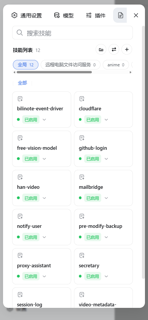The width and height of the screenshot is (148, 320).
Task: Expand status dropdown chevron for github-login
Action: [106, 159]
